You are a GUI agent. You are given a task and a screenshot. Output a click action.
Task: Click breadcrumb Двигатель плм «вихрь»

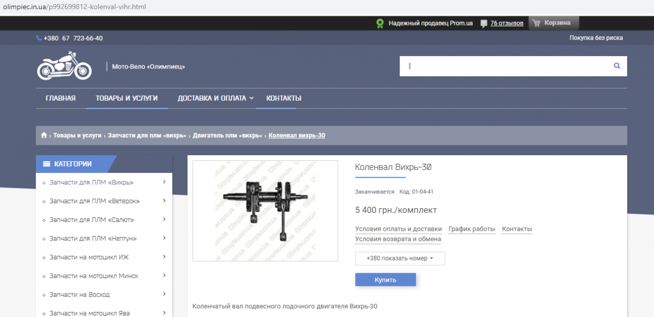click(x=227, y=135)
